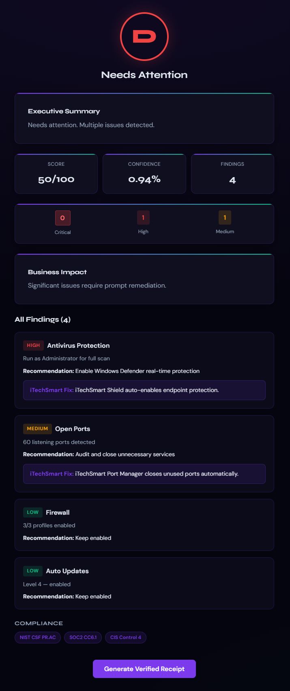Click the Critical count badge showing 0
The image size is (290, 691).
click(63, 218)
